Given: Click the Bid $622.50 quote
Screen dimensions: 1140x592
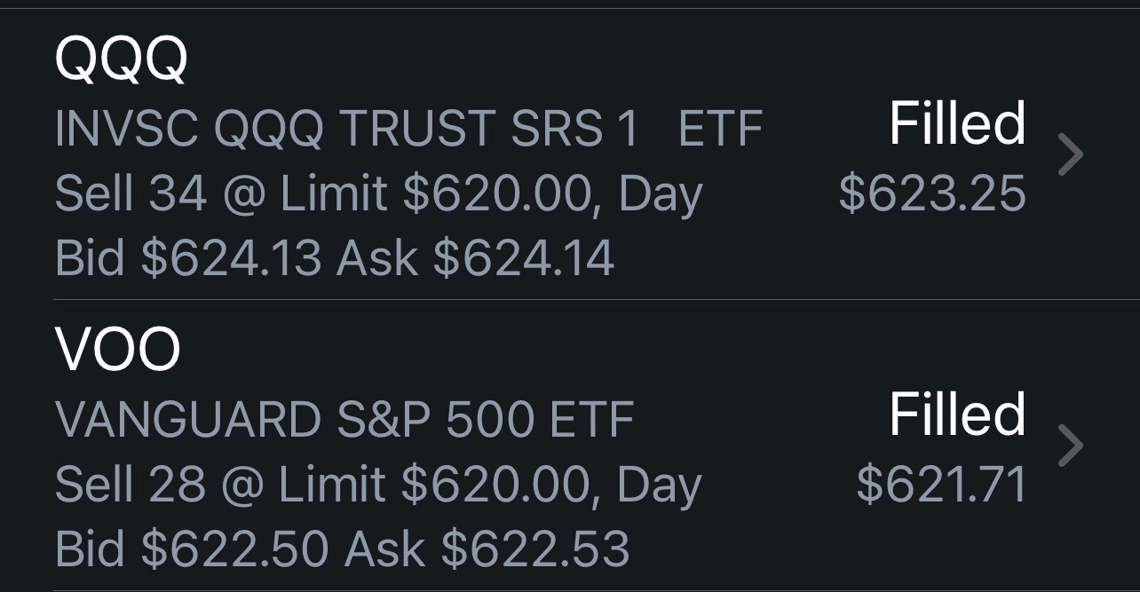Looking at the screenshot, I should pyautogui.click(x=191, y=549).
